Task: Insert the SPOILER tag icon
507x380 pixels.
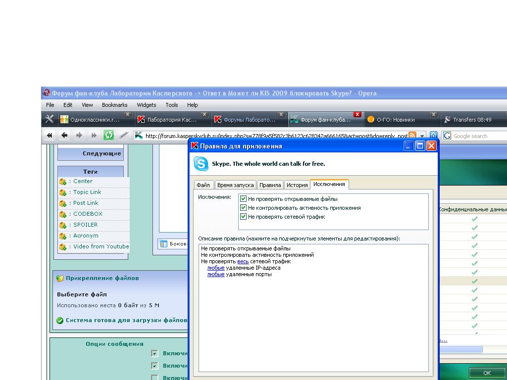Action: (x=63, y=225)
